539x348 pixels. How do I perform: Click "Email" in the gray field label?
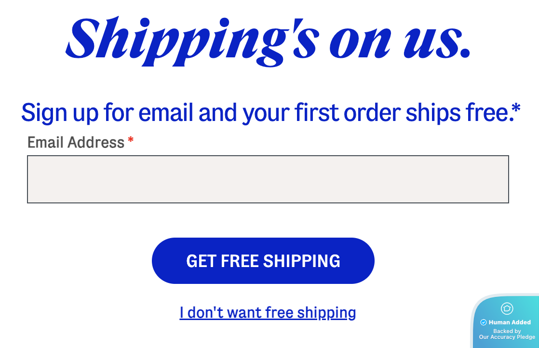click(x=46, y=143)
